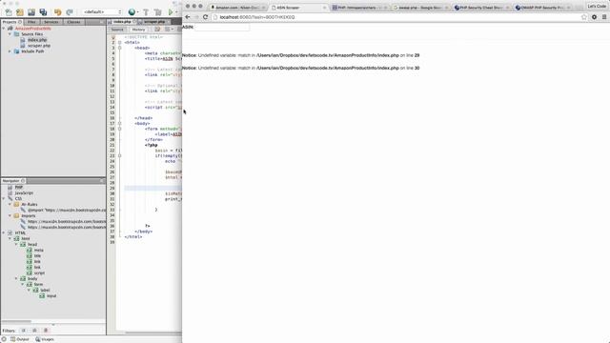The height and width of the screenshot is (343, 610).
Task: Click the horizontal scrollbar in Navigator panel
Action: click(16, 322)
